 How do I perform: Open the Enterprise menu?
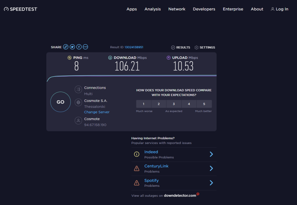coord(233,9)
